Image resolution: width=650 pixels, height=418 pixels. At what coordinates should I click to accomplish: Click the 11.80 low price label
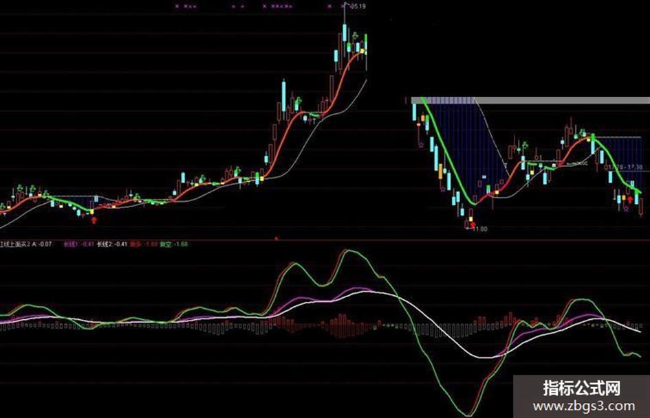click(x=480, y=229)
